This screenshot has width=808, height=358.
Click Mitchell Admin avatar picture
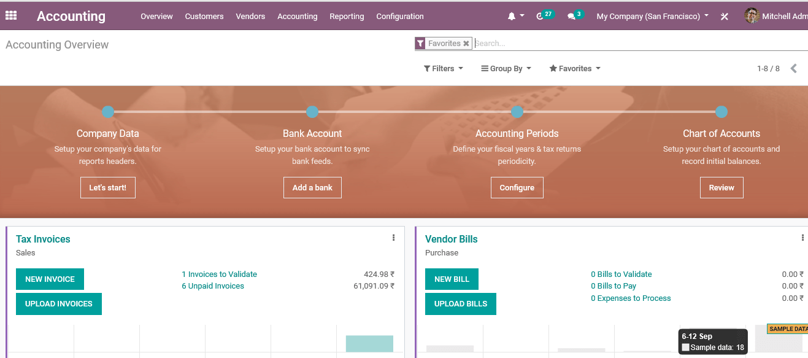(x=752, y=16)
